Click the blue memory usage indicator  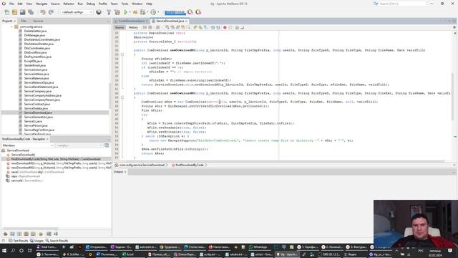pos(175,13)
